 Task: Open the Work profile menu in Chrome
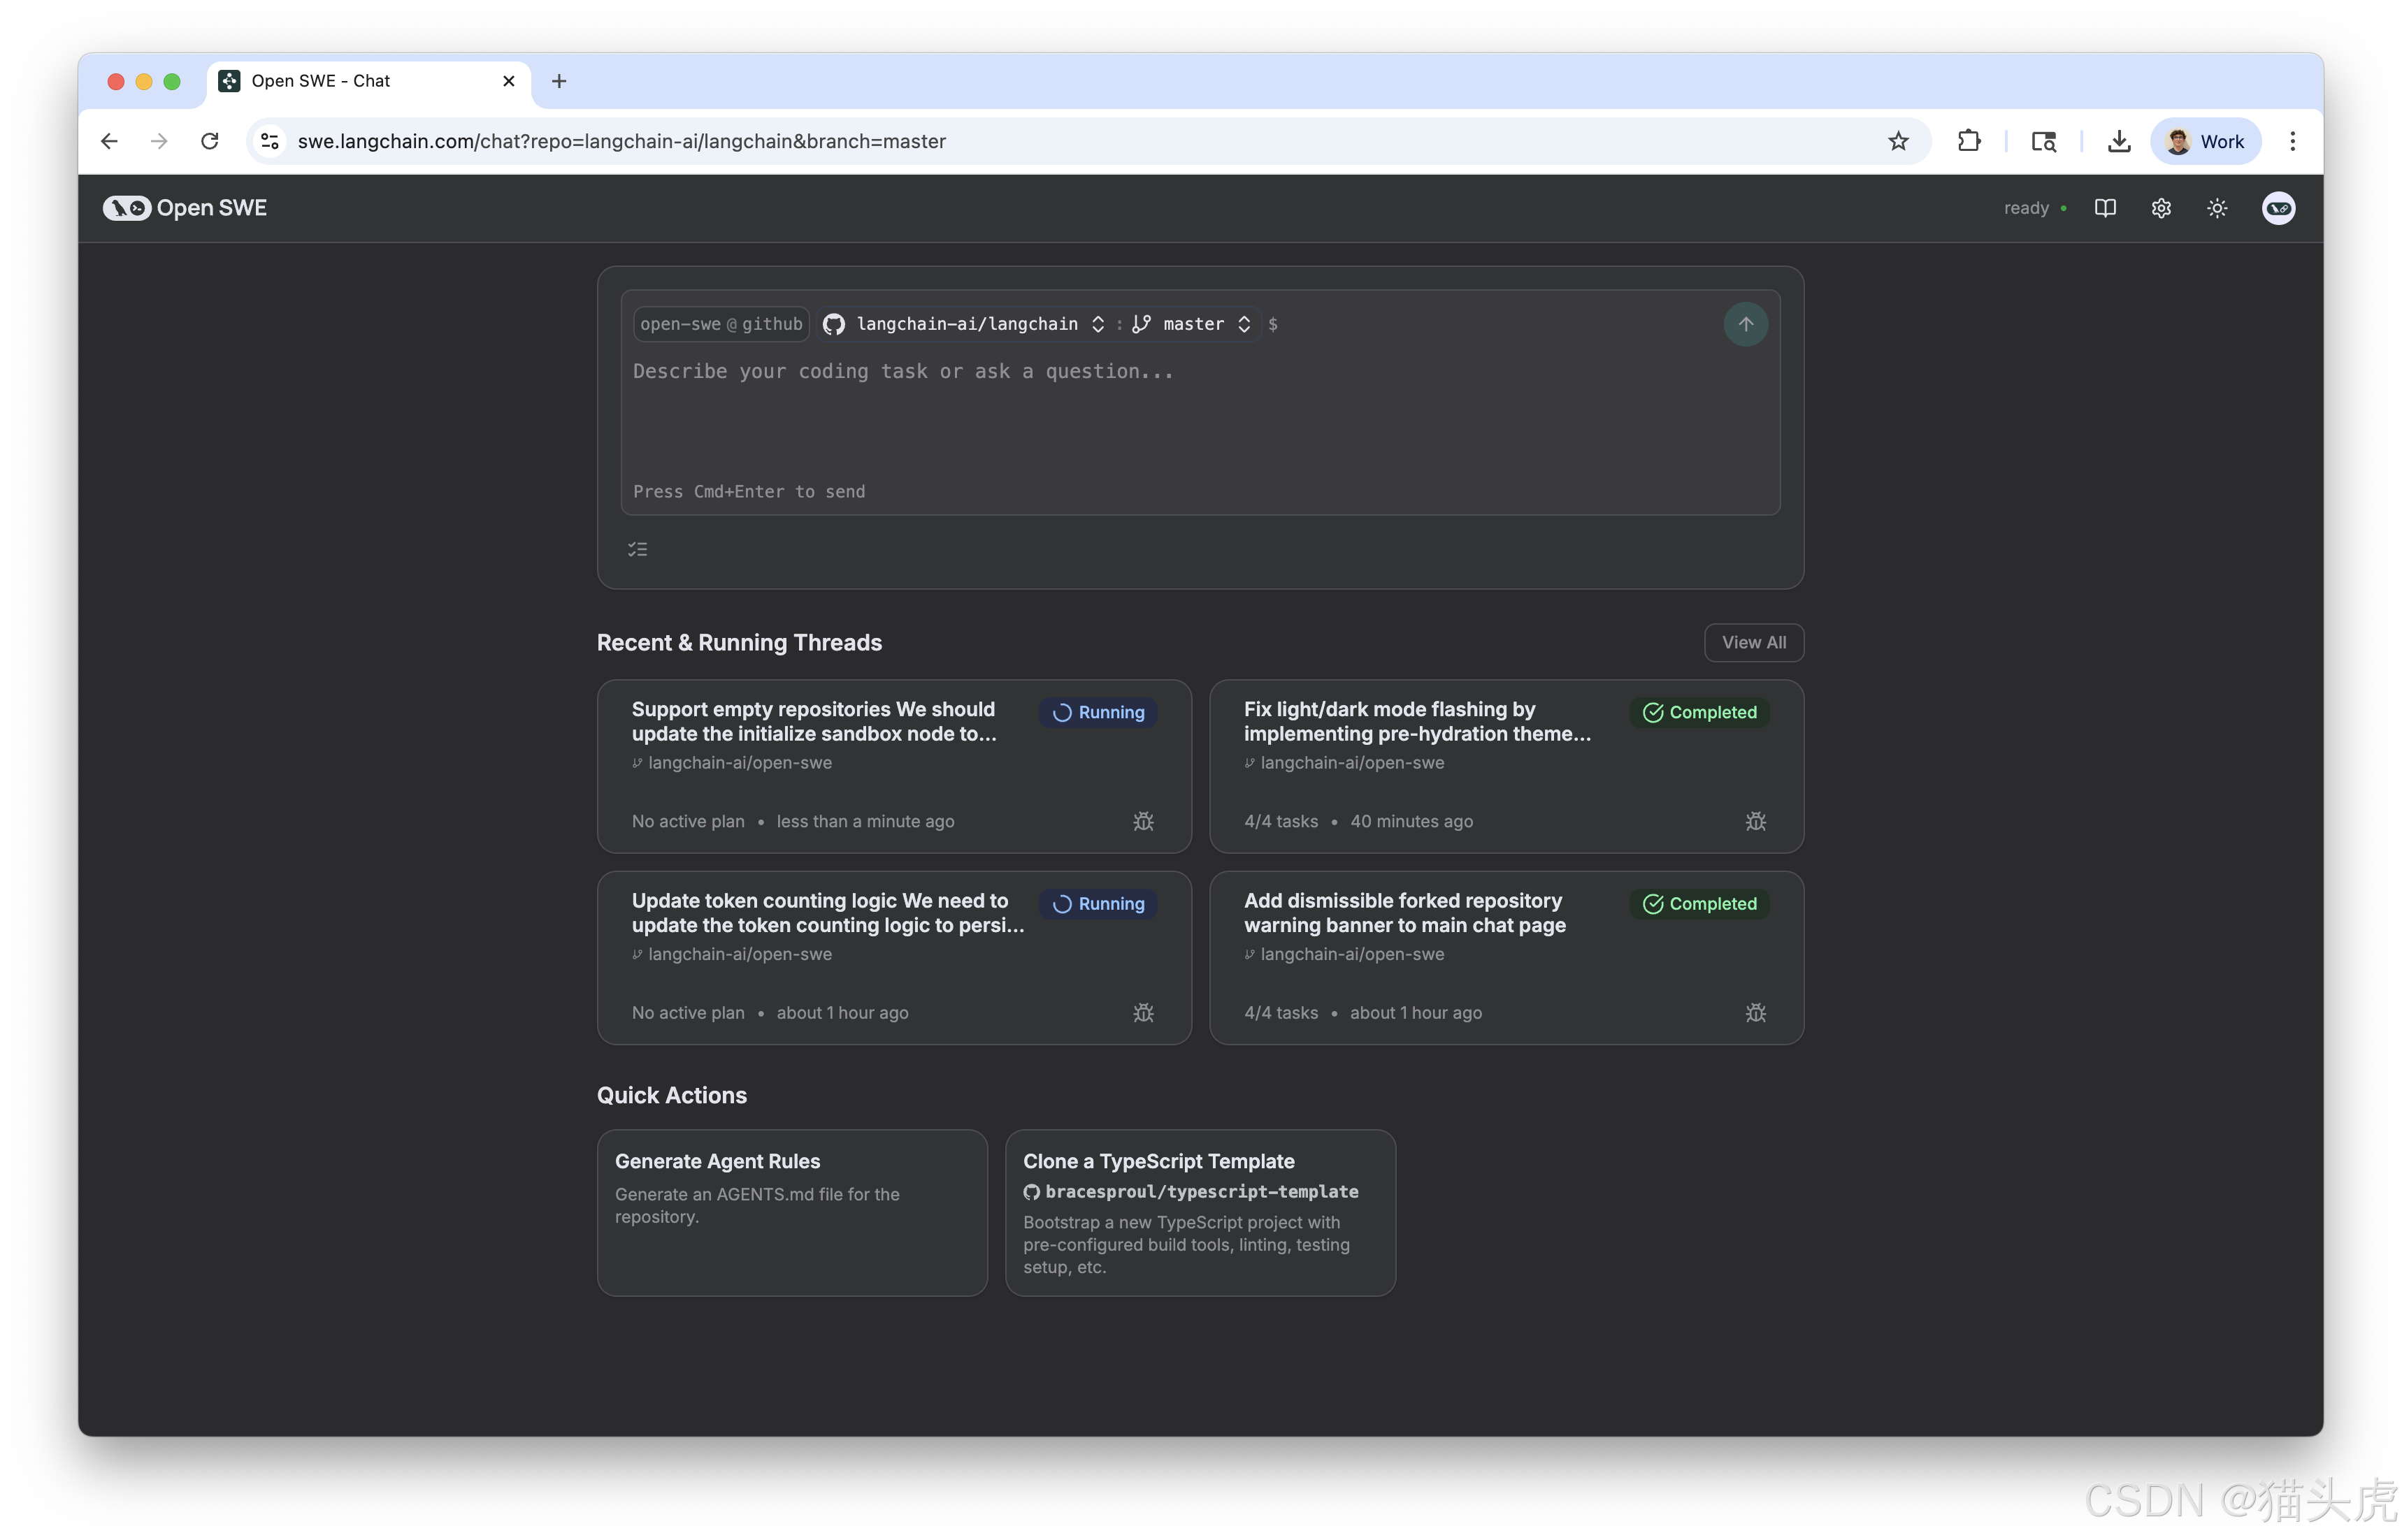(x=2205, y=141)
